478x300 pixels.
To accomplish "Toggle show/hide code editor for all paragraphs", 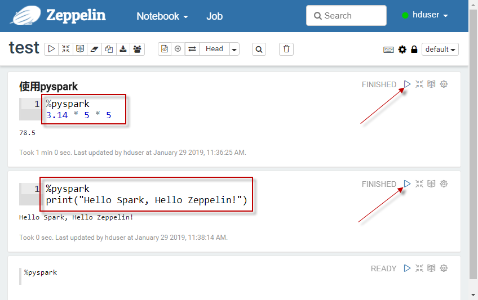I will pos(66,49).
